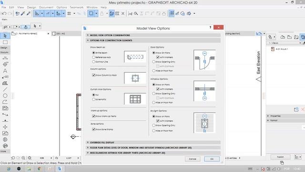Expand Floor Plan Detail Level section
The image size is (305, 172).
click(153, 148)
